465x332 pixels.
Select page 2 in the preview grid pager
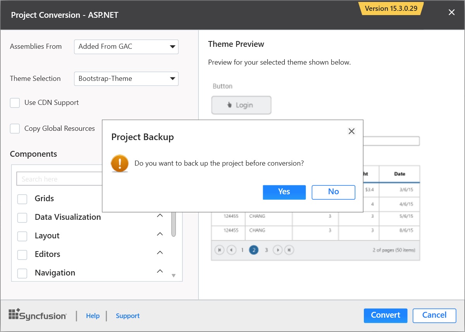254,250
